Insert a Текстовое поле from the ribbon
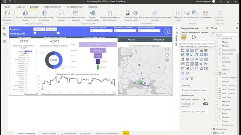Screen dimensions: 241x135 (178, 16)
